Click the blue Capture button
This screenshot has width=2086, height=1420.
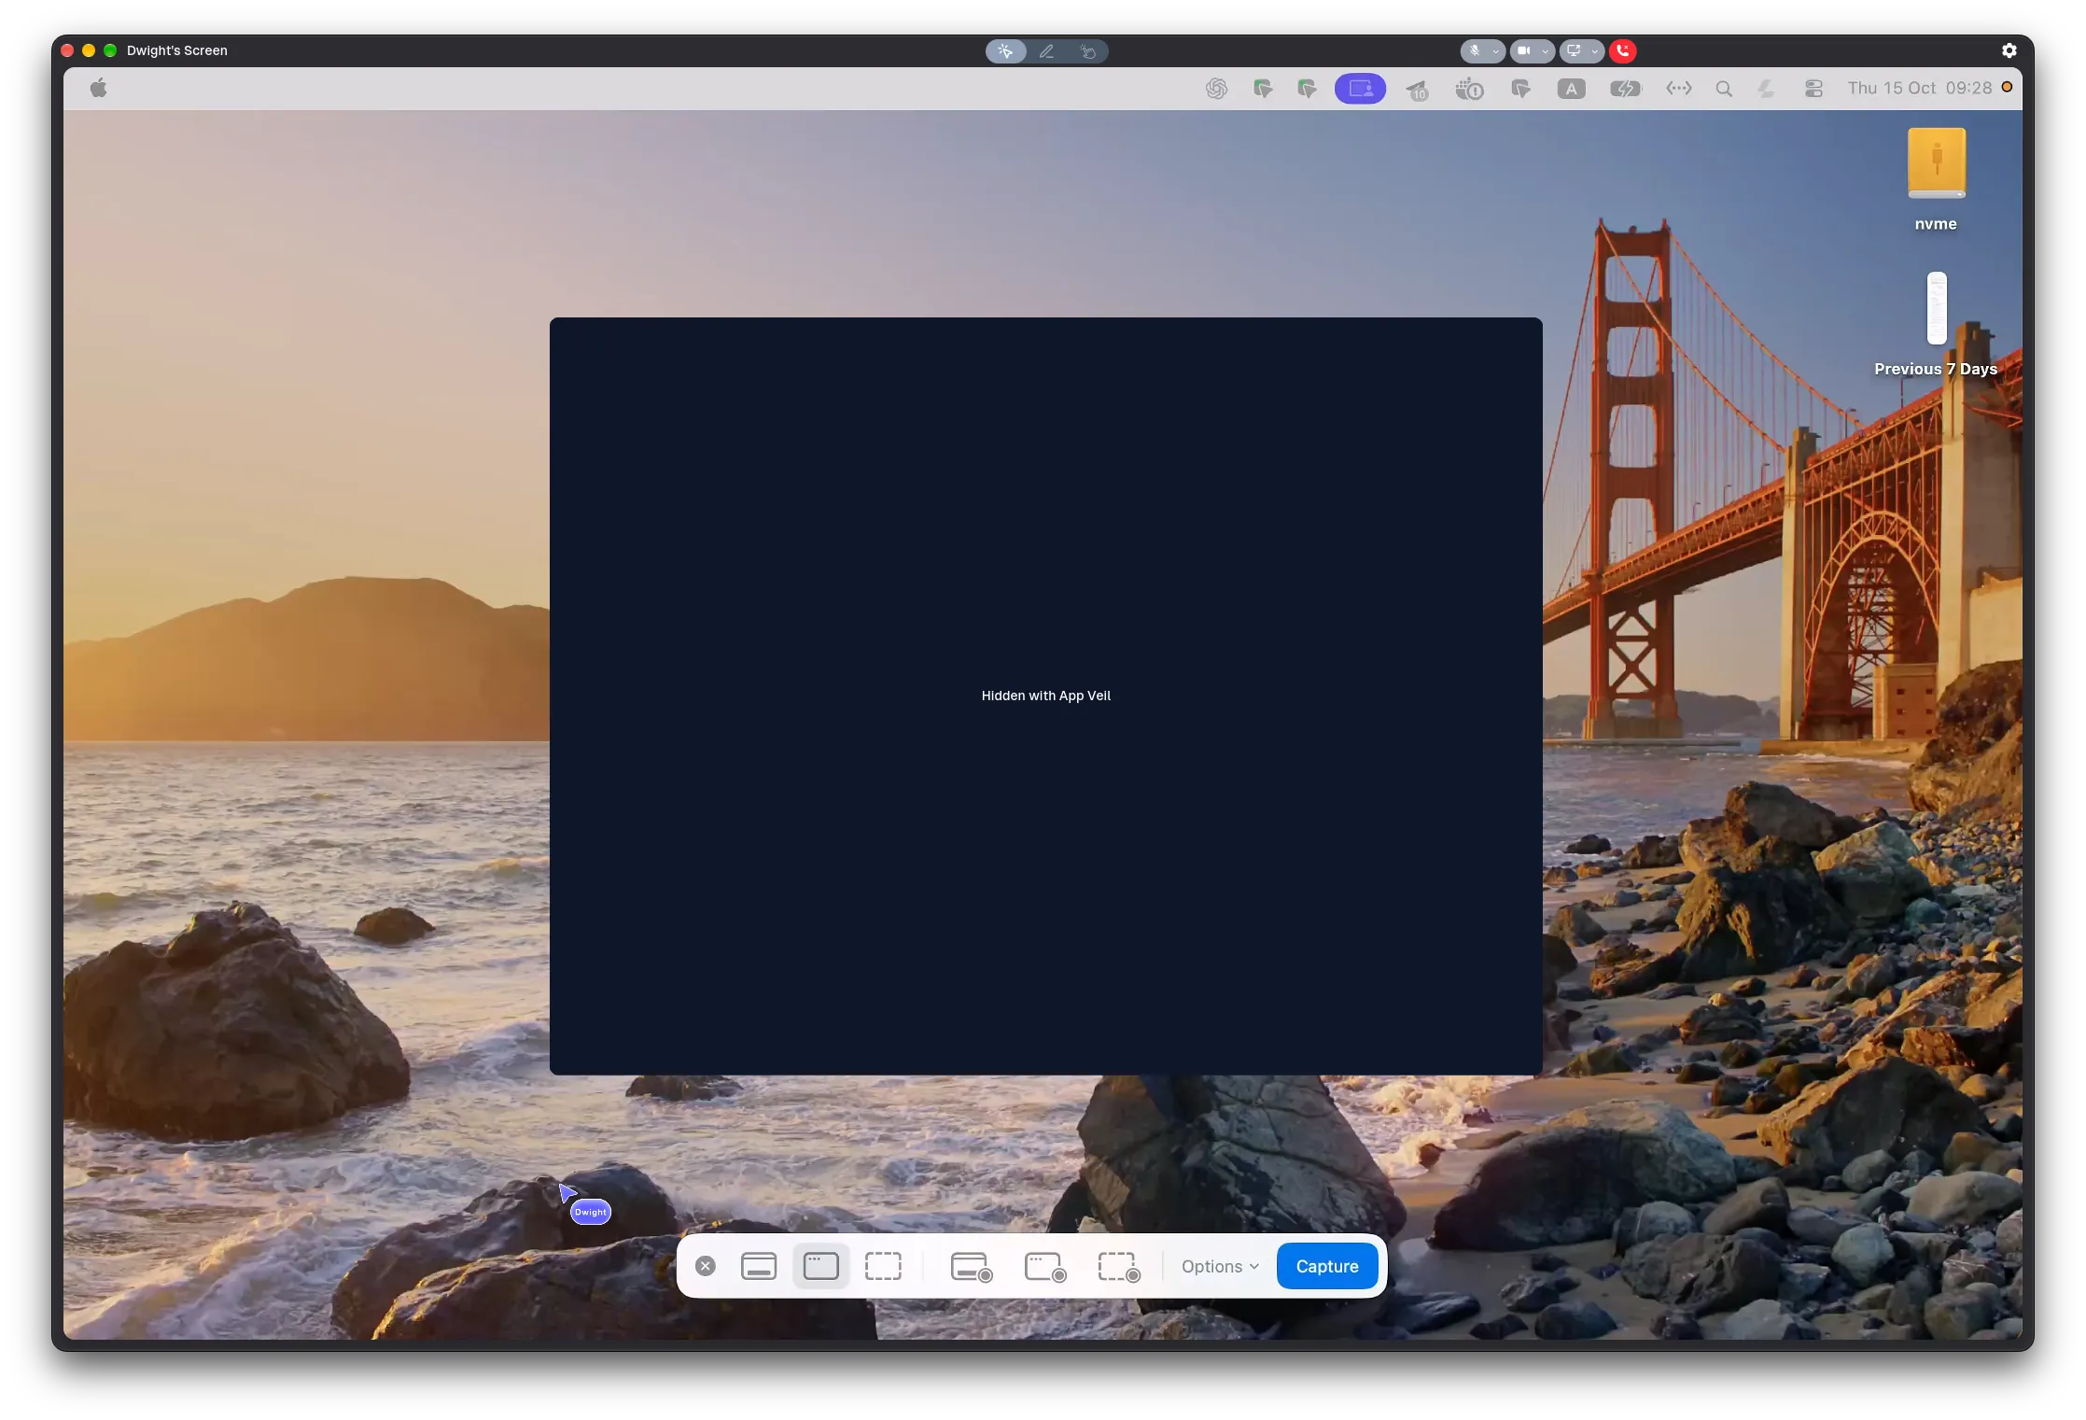click(x=1326, y=1267)
